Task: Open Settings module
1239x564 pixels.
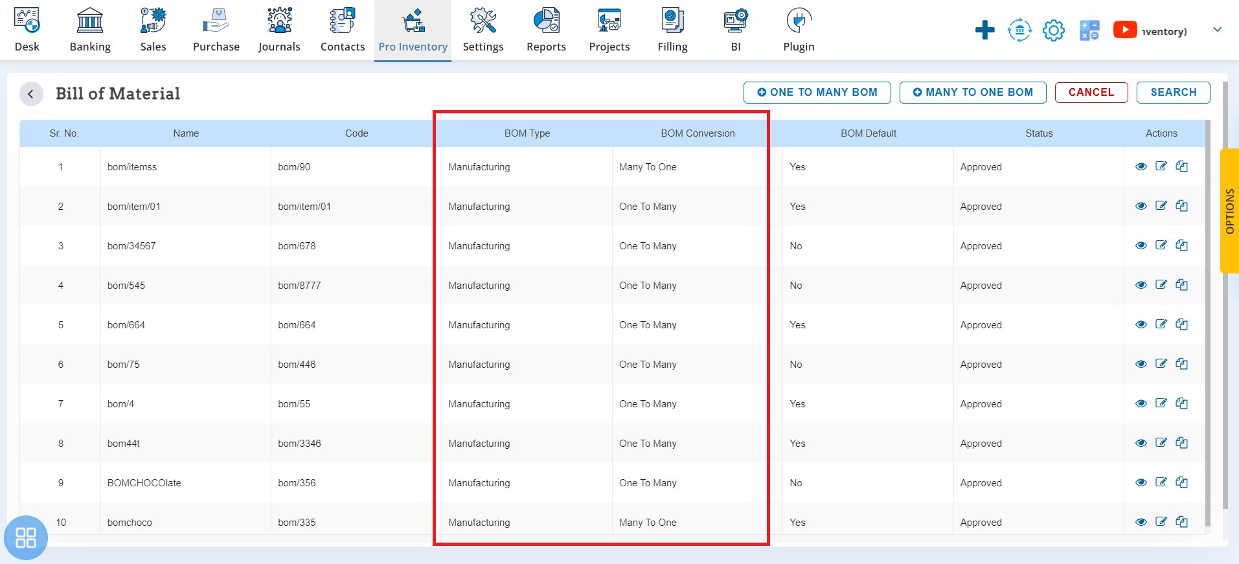Action: (x=483, y=30)
